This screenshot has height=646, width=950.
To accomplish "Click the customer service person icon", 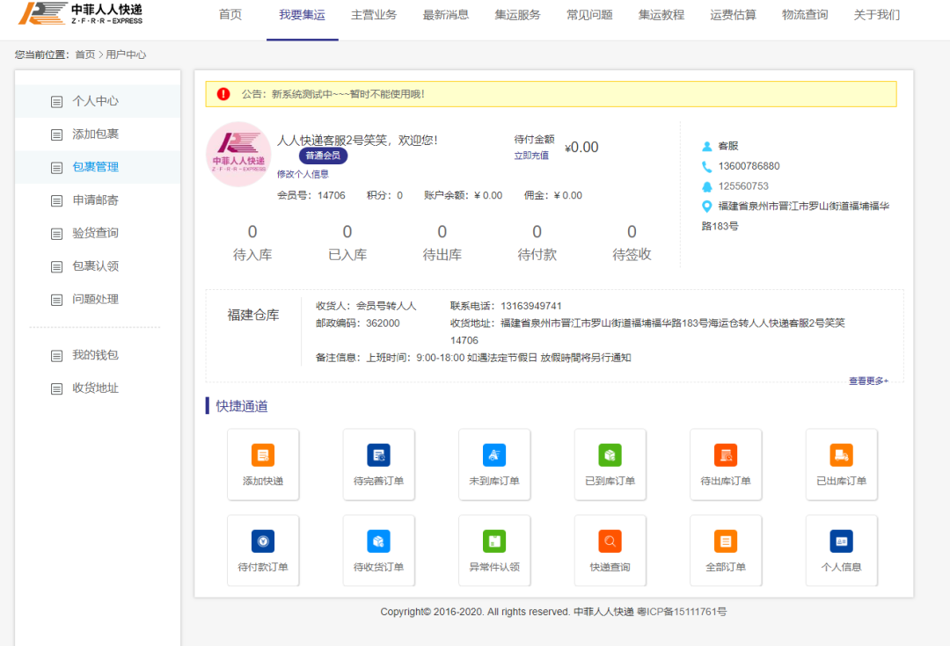I will coord(706,146).
